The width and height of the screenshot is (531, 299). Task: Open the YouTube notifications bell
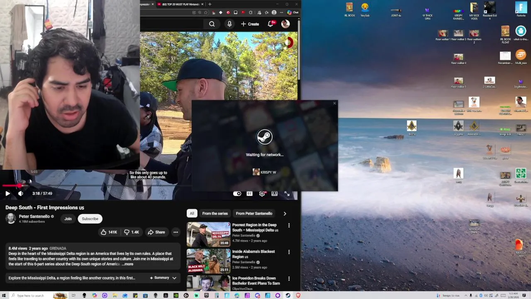[270, 24]
